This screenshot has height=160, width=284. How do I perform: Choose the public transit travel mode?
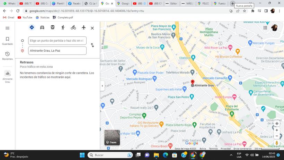[x=53, y=27]
